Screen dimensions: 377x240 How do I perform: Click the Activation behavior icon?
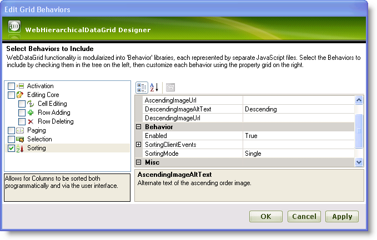pyautogui.click(x=21, y=86)
